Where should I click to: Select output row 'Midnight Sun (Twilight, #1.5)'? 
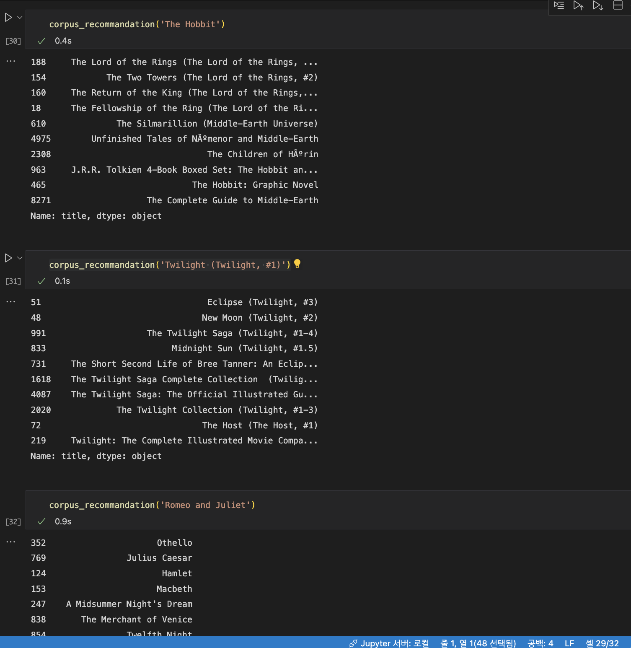tap(174, 348)
